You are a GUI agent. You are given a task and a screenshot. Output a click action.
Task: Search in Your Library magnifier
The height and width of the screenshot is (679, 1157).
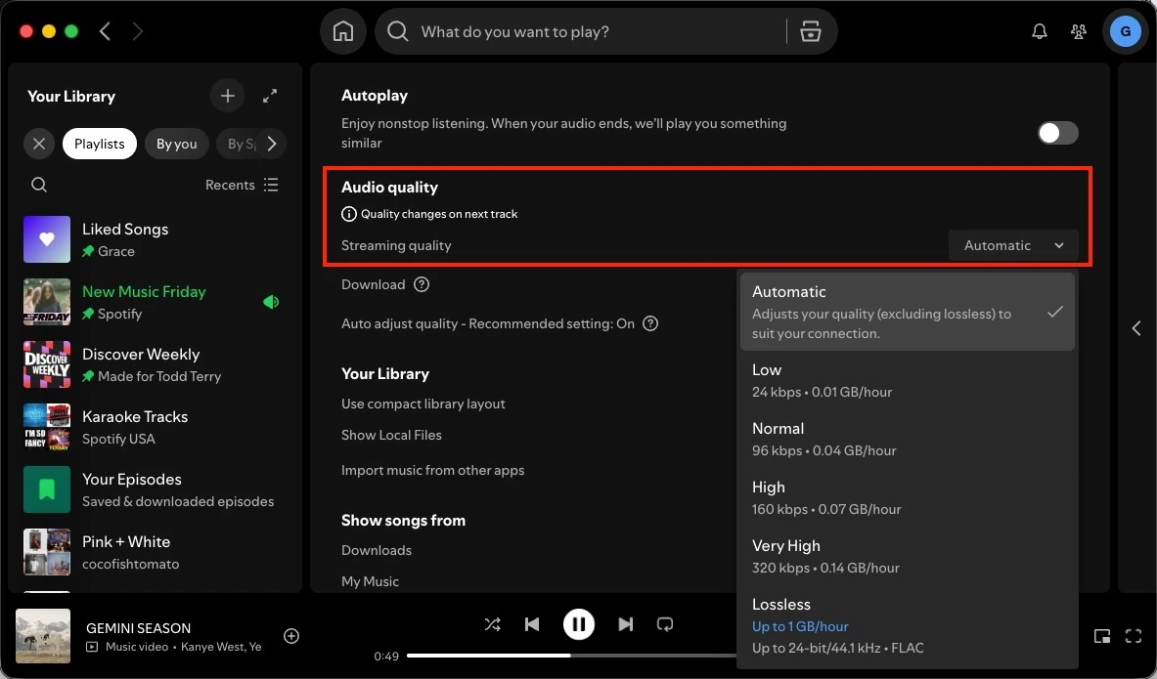point(39,185)
